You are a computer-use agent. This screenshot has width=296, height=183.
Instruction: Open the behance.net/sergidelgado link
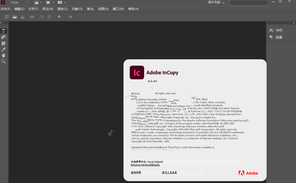click(145, 165)
